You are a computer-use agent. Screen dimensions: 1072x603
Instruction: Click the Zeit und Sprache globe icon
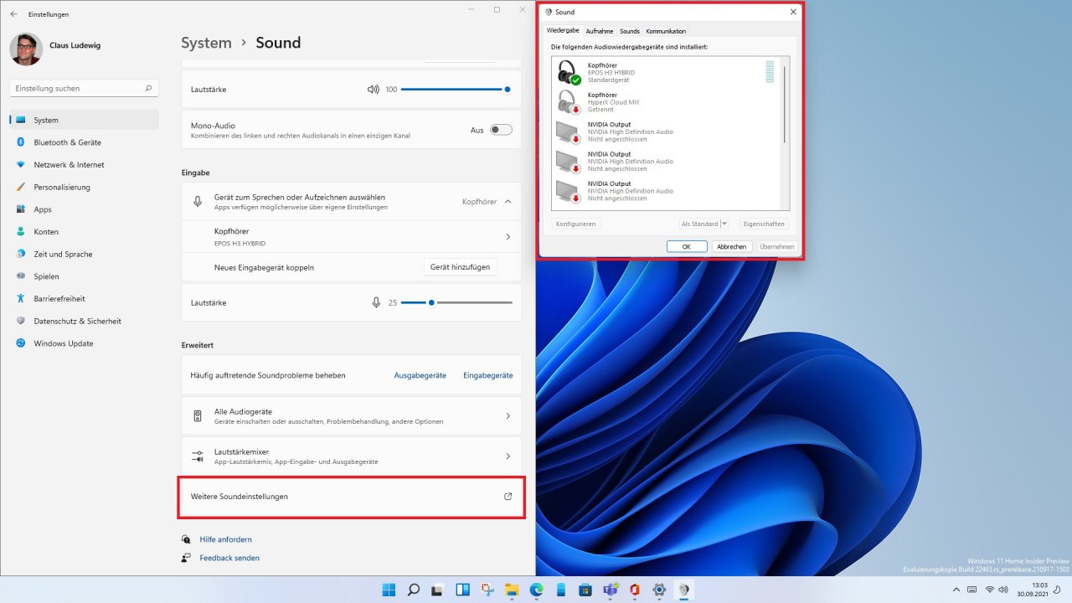pyautogui.click(x=21, y=254)
